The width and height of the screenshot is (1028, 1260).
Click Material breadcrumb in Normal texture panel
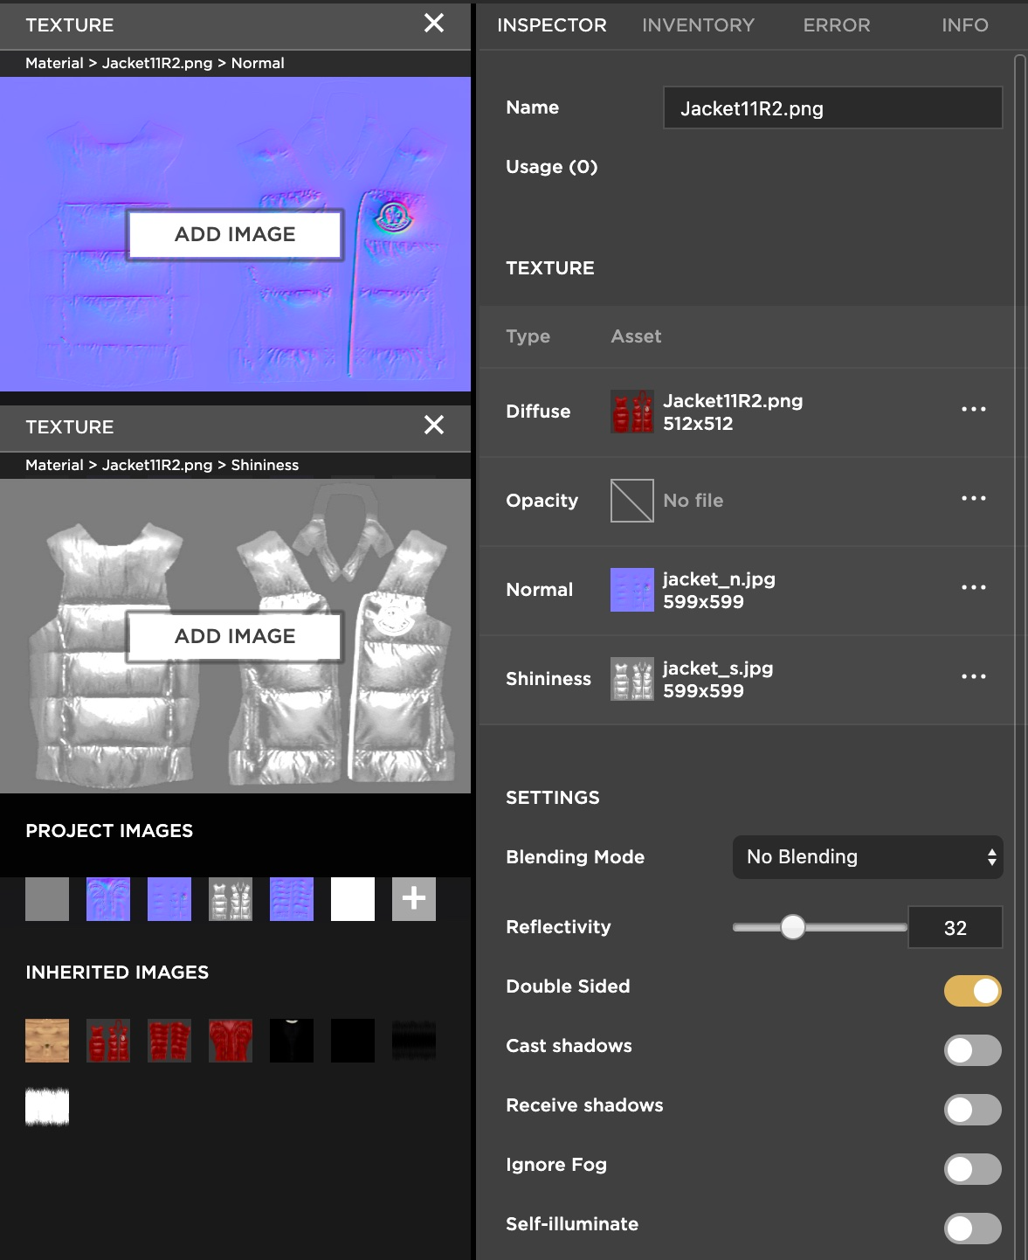[54, 63]
